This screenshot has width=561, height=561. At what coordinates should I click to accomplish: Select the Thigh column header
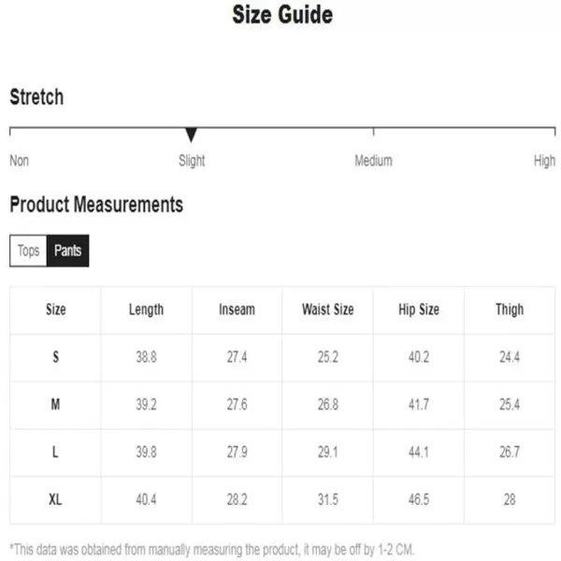510,309
